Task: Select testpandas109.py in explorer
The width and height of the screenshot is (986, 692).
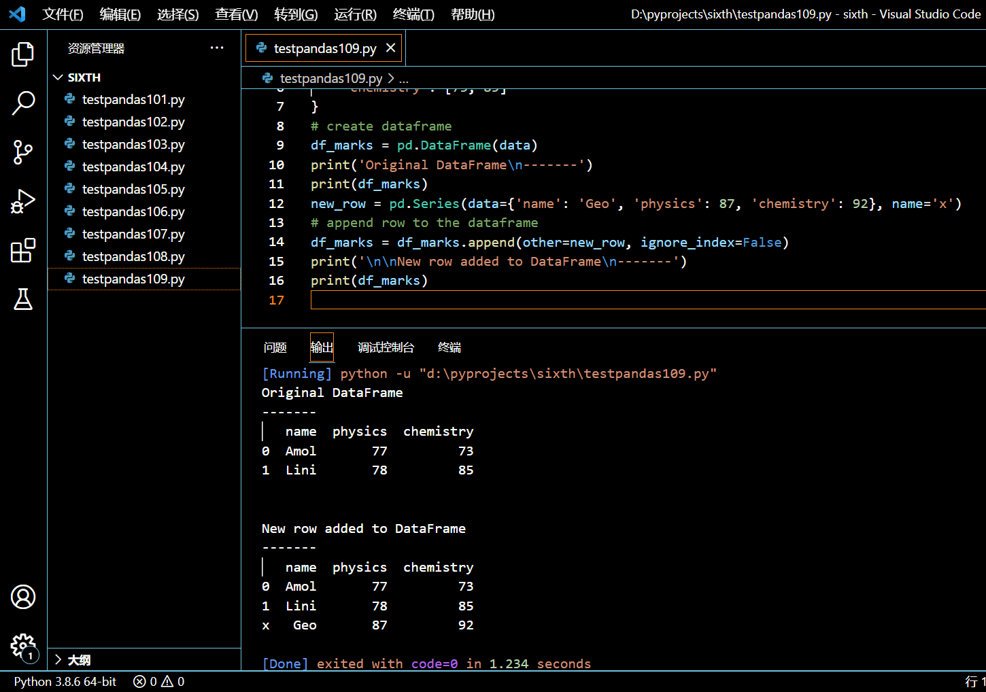Action: (144, 279)
